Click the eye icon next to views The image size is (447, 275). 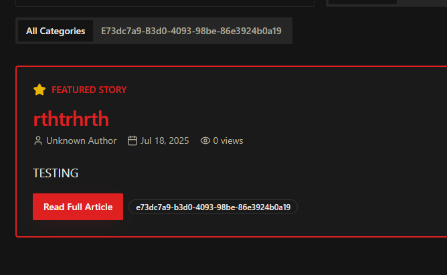[x=205, y=141]
